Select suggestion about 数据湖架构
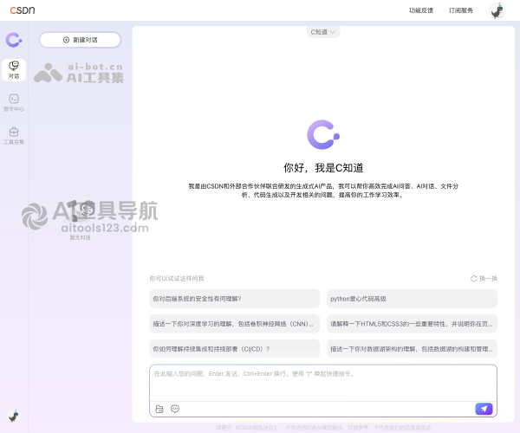This screenshot has width=520, height=433. 412,349
